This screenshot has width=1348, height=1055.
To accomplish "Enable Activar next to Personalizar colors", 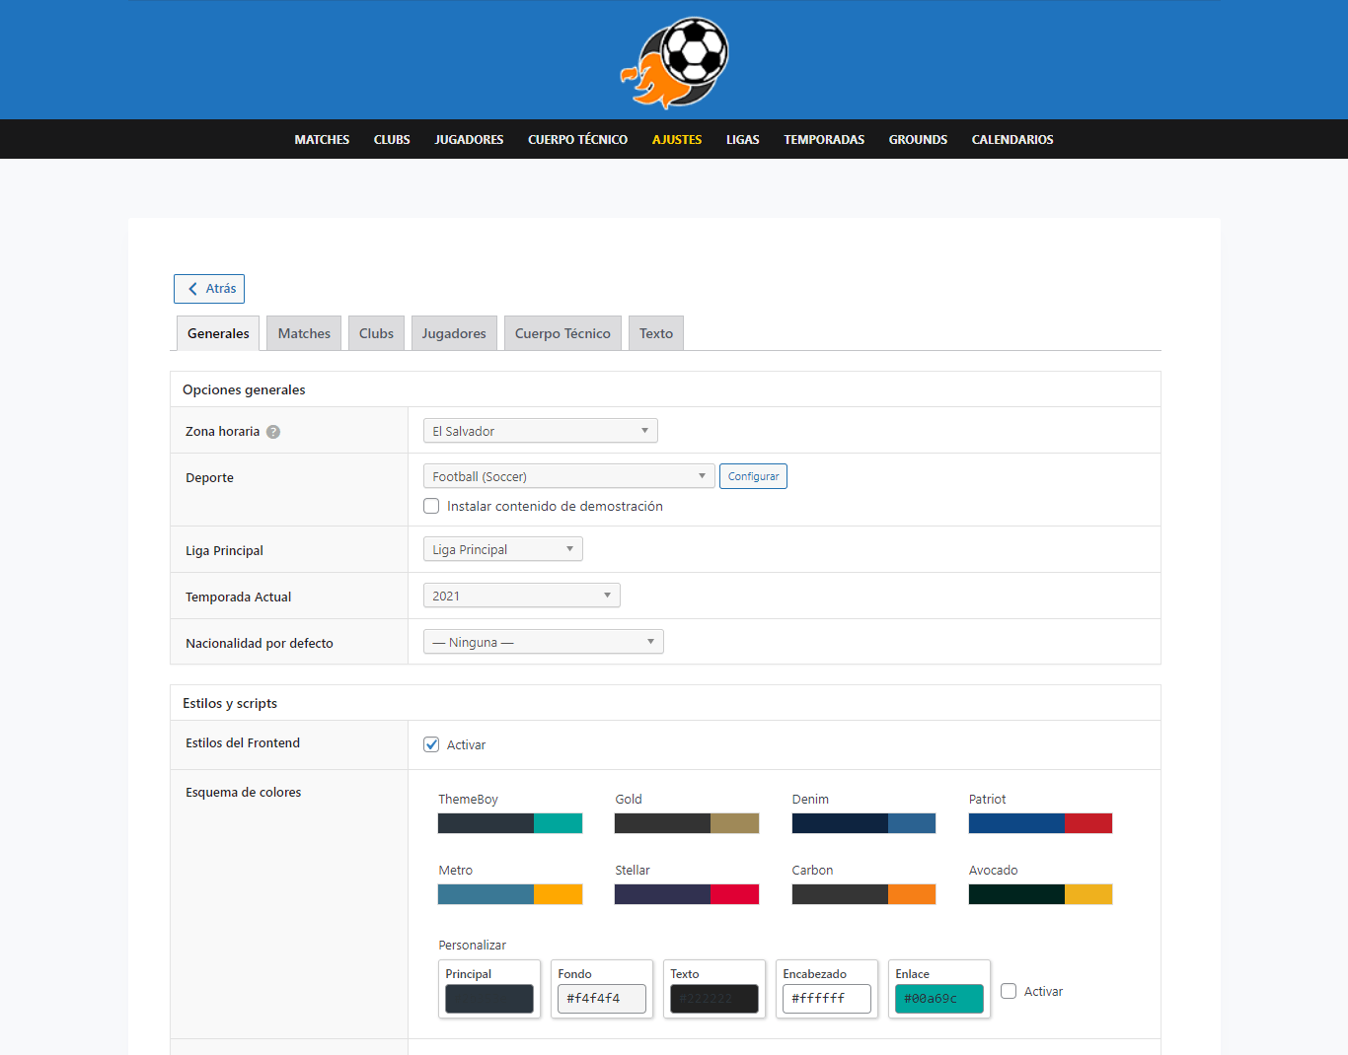I will (x=1009, y=991).
